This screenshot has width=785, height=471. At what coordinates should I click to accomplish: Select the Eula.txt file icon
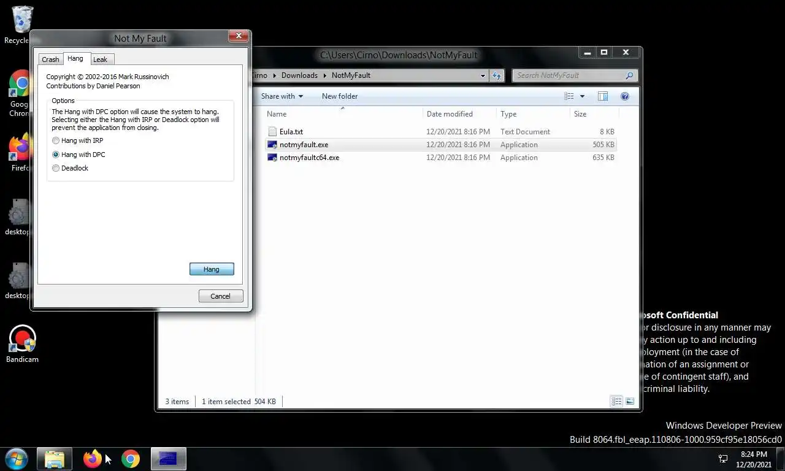(273, 132)
